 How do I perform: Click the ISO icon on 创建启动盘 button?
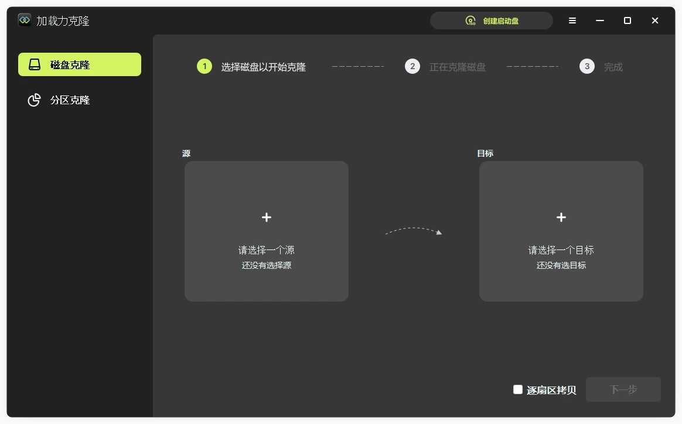469,20
